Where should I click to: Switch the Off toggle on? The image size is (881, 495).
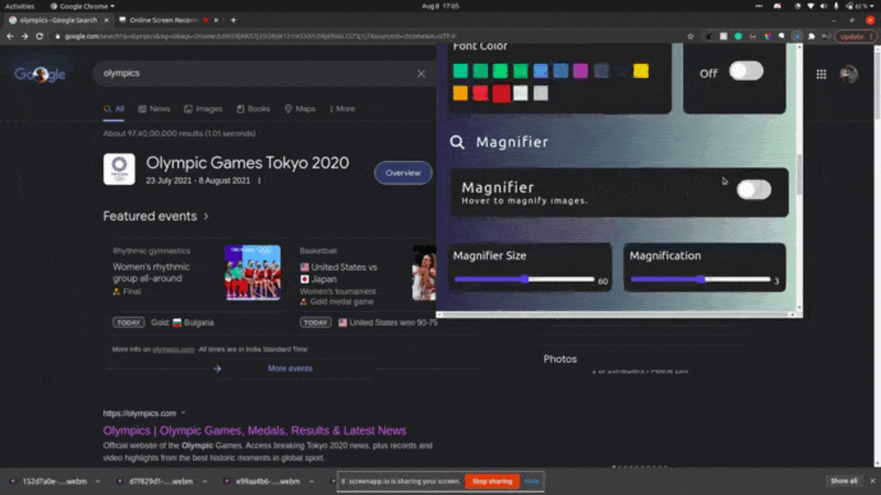(746, 71)
